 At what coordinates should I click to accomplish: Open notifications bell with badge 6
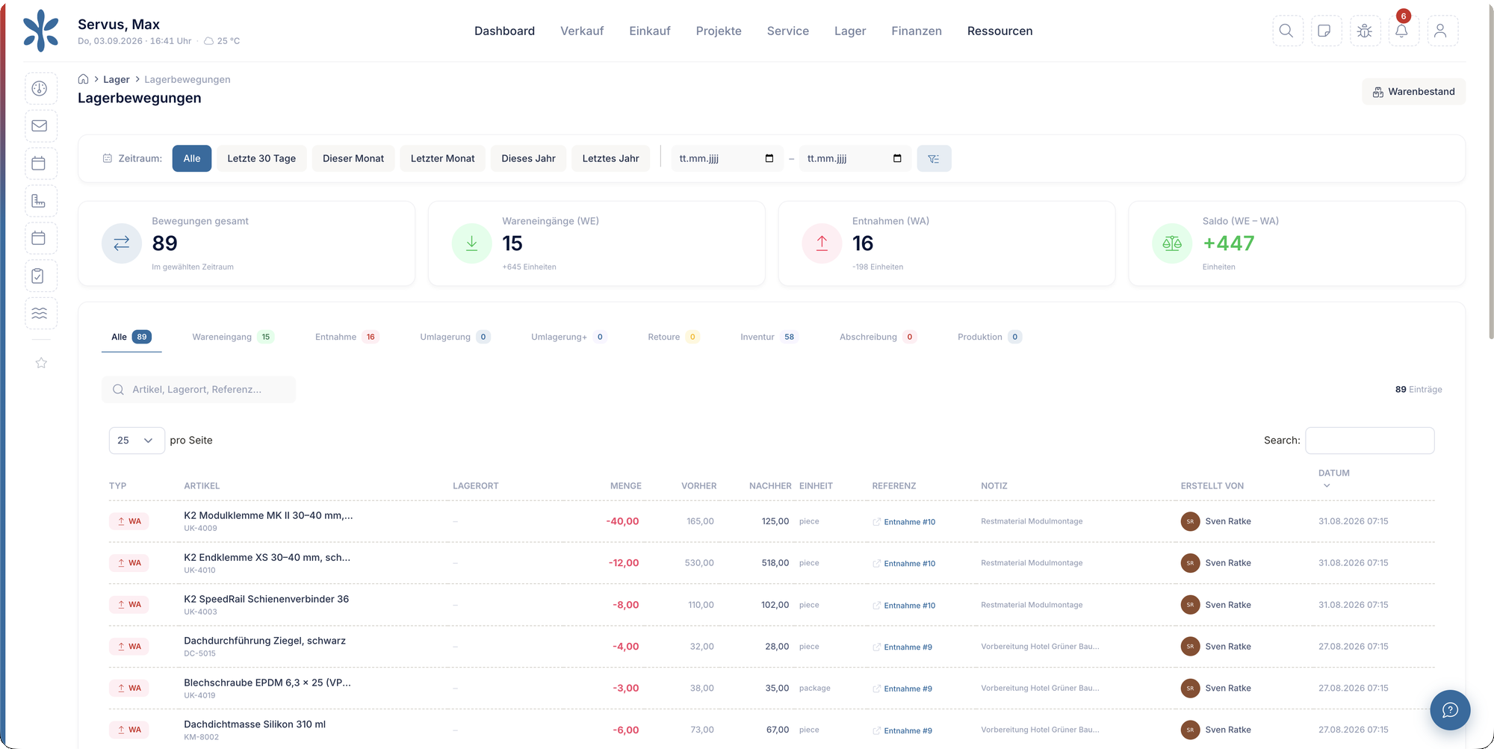[1403, 31]
